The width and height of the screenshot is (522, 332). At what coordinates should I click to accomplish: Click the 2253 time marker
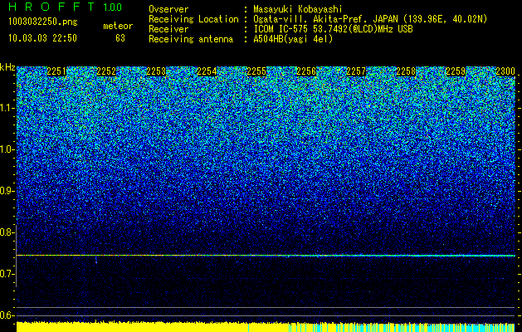coord(156,71)
